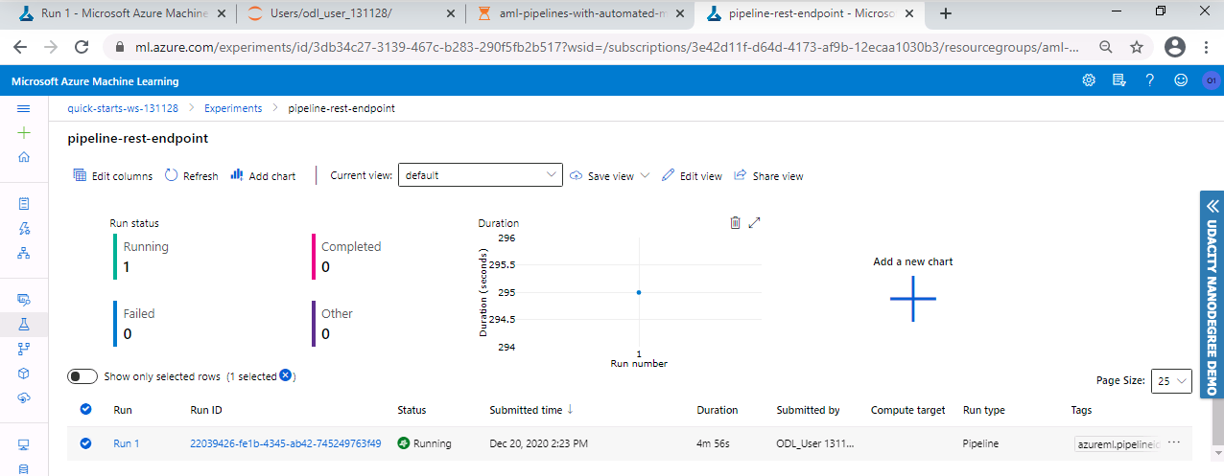Open Compute monitor sidebar icon

coord(24,444)
